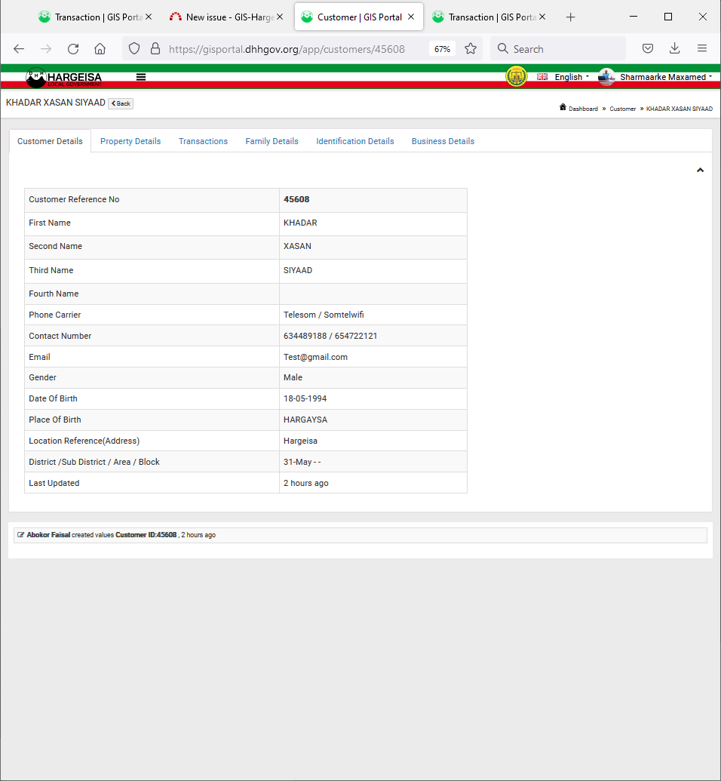Image resolution: width=721 pixels, height=781 pixels.
Task: Click the yellow government emblem icon
Action: (517, 77)
